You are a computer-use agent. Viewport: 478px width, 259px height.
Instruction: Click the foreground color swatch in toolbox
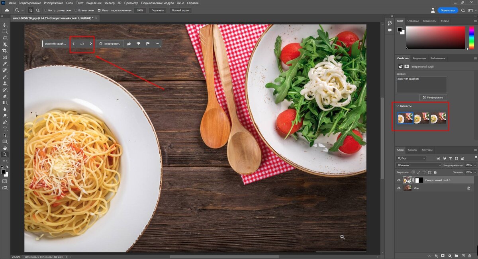pyautogui.click(x=4, y=172)
